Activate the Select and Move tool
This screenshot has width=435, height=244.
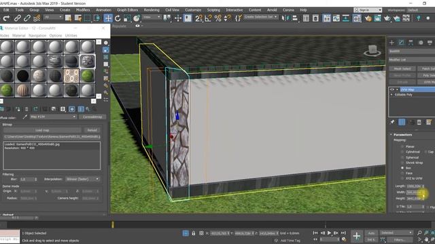point(108,18)
